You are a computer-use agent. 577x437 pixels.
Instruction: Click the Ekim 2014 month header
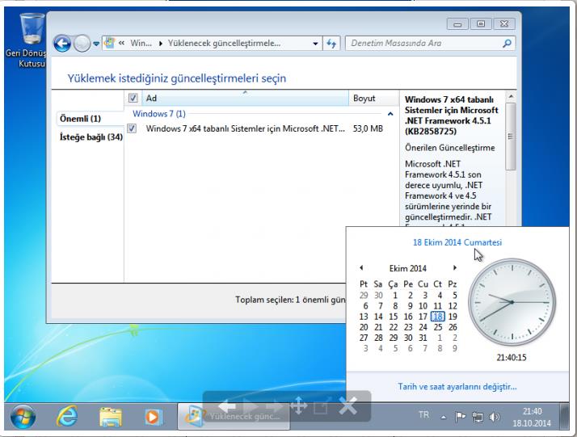coord(408,268)
